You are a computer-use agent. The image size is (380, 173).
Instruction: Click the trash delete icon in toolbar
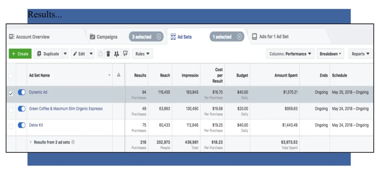108,54
